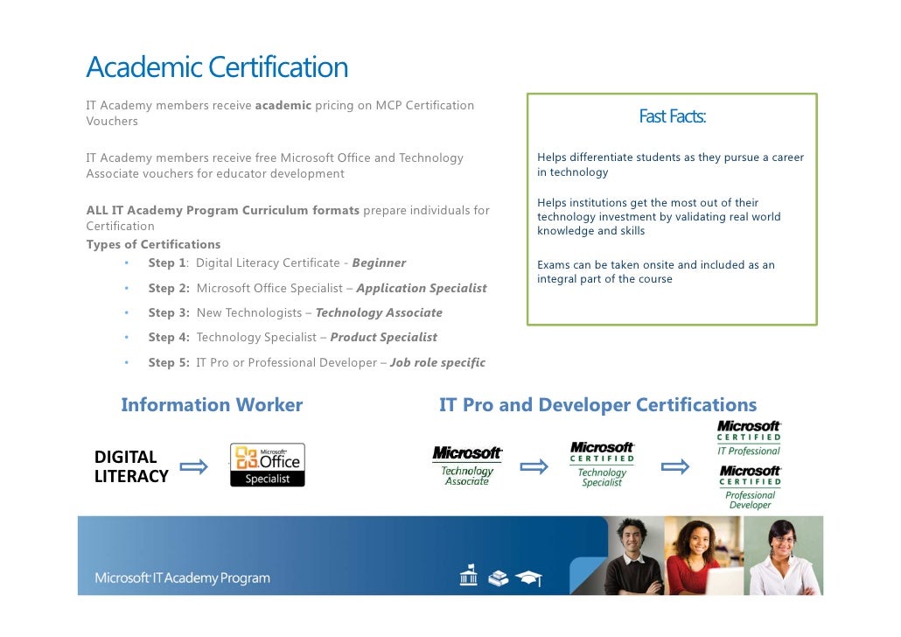Select the photo of the man in dark sweater
The height and width of the screenshot is (637, 901).
(636, 556)
